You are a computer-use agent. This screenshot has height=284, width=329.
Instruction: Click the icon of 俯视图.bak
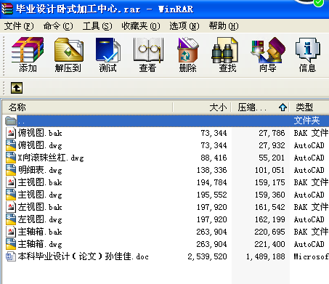11,133
